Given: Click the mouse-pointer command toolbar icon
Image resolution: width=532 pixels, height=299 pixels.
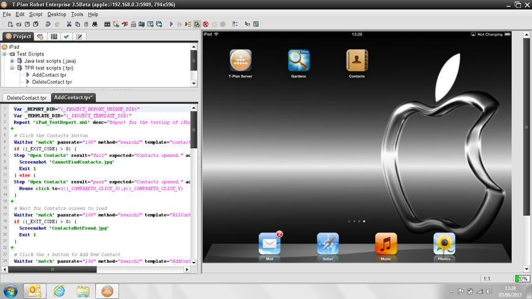Looking at the screenshot, I should click(116, 24).
